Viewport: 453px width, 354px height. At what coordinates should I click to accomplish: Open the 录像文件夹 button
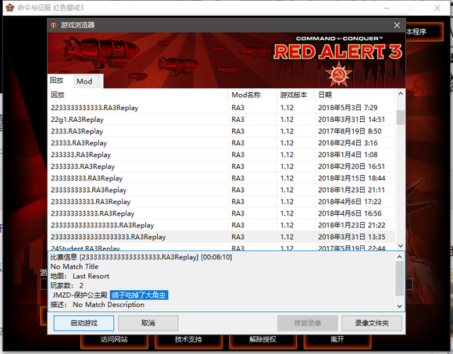(372, 323)
